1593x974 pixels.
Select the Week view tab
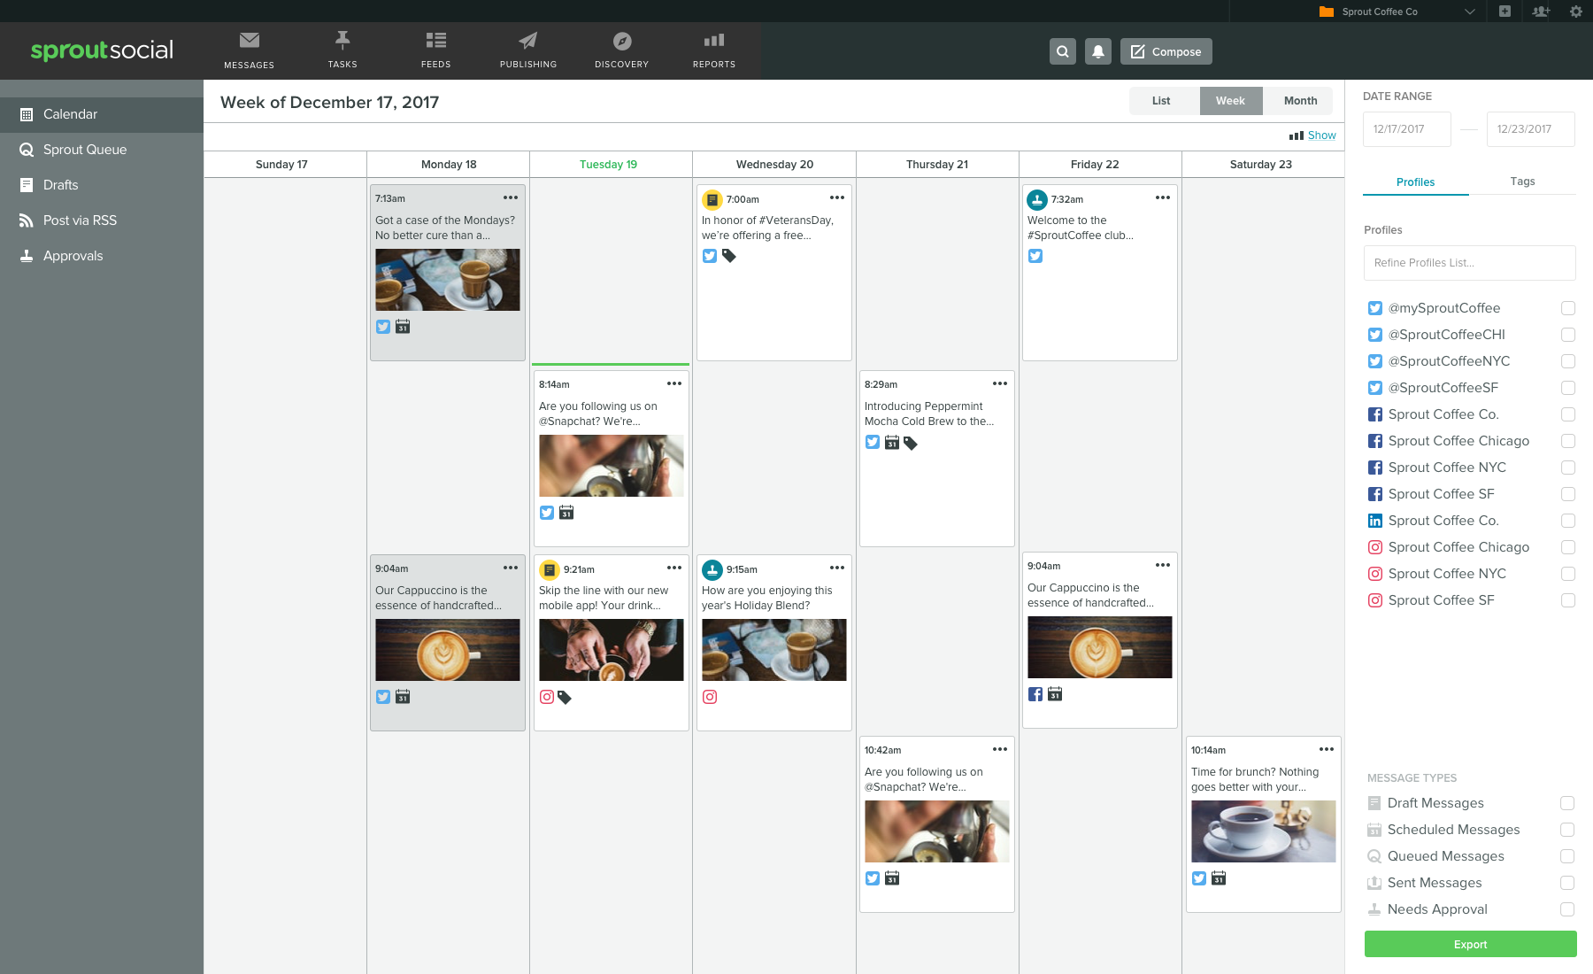[1230, 101]
